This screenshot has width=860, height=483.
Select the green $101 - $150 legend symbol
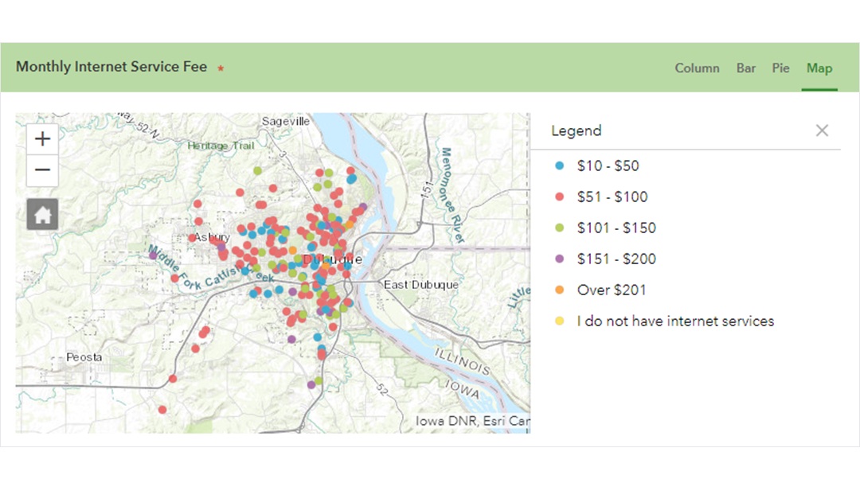[x=560, y=228]
